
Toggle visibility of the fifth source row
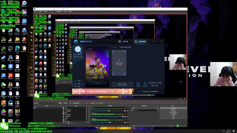click(x=87, y=115)
